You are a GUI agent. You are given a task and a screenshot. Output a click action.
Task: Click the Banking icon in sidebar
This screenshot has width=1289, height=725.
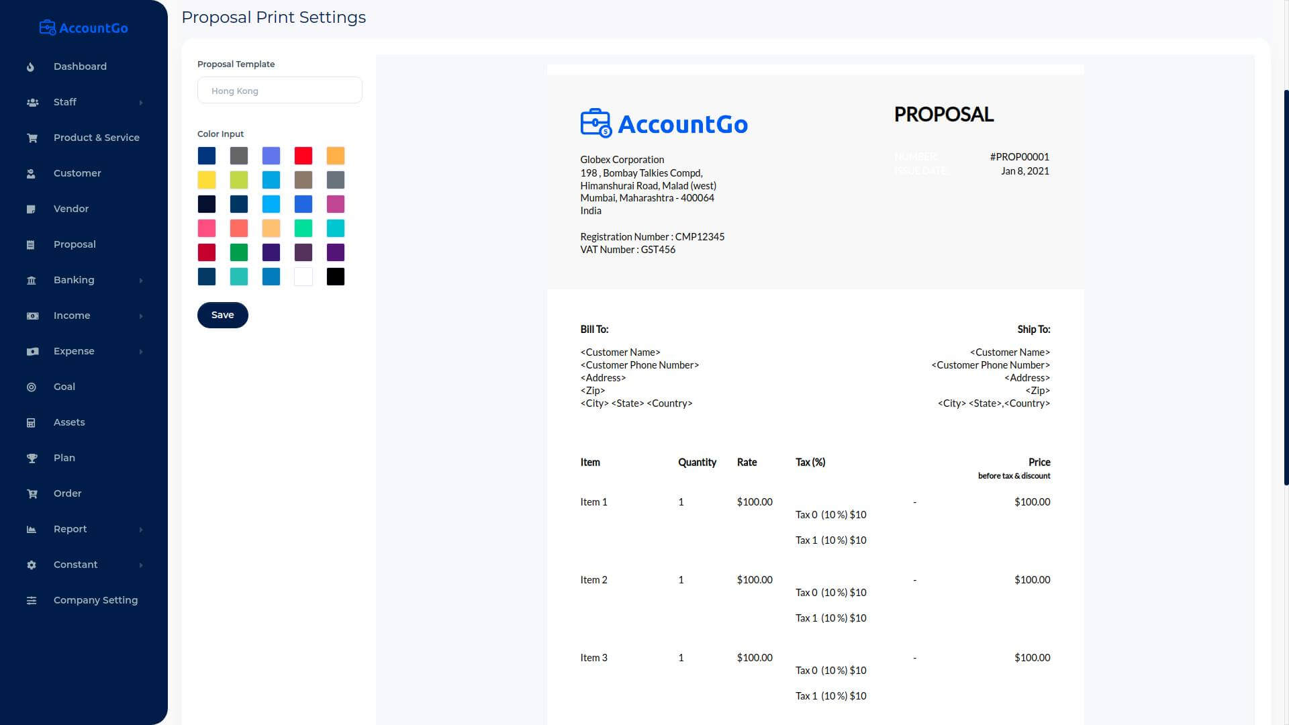[30, 280]
